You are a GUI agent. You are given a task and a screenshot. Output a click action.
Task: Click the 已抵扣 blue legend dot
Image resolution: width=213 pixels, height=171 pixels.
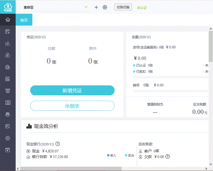pos(134,72)
